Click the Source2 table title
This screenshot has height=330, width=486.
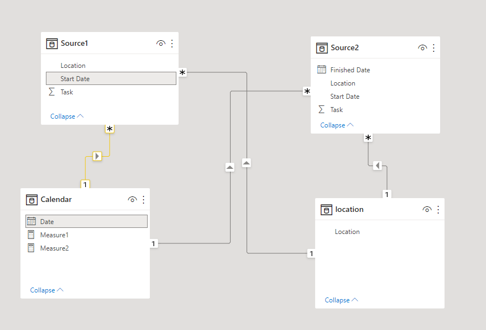(344, 47)
